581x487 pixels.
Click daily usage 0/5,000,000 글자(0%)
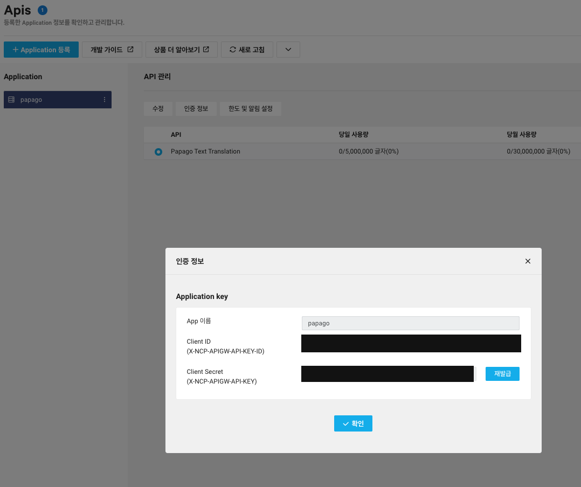[x=369, y=151]
